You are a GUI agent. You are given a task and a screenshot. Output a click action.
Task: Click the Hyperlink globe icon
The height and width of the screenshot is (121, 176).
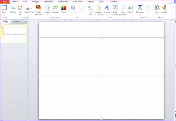[73, 8]
